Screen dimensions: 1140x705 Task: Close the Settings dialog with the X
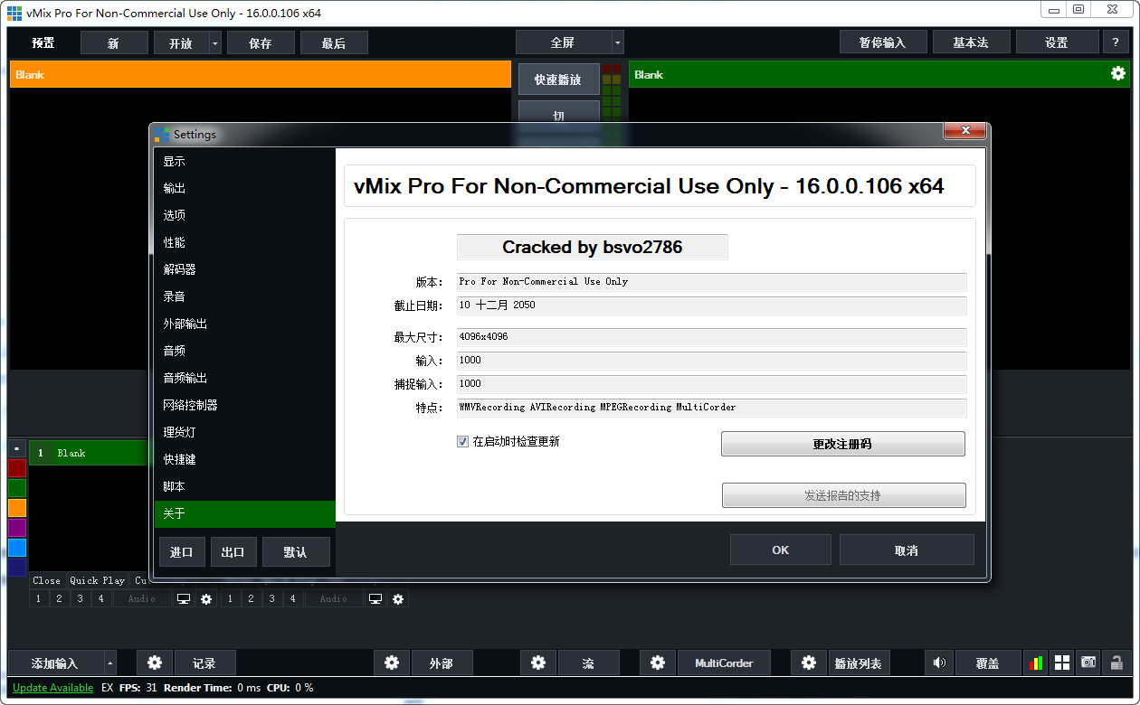pyautogui.click(x=964, y=131)
